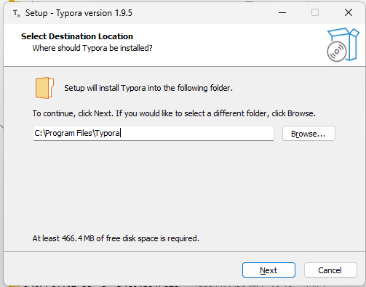Click the Setup - Typora version 1.9.5 title
Image resolution: width=366 pixels, height=287 pixels.
pos(79,13)
